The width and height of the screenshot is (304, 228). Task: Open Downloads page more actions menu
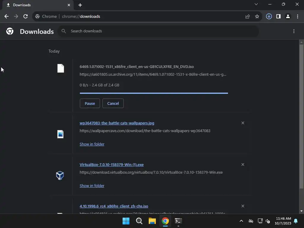click(294, 31)
